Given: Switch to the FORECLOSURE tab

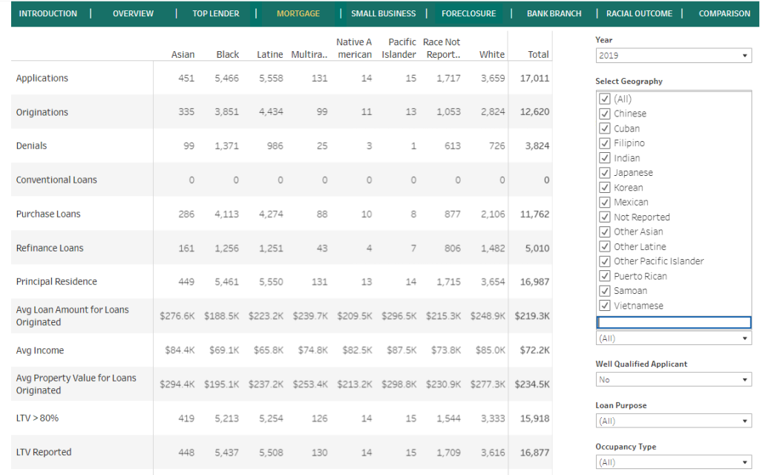Looking at the screenshot, I should [x=469, y=13].
